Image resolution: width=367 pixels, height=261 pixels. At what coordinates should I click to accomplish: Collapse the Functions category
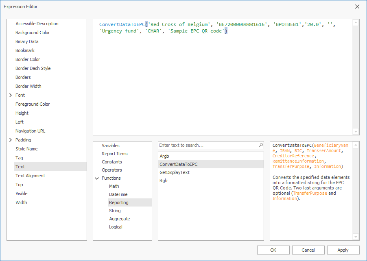pos(97,178)
